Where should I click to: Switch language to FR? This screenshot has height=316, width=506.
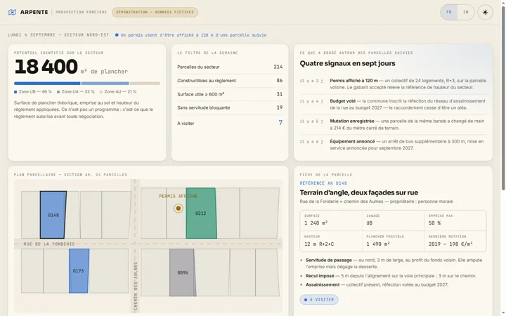coord(449,12)
